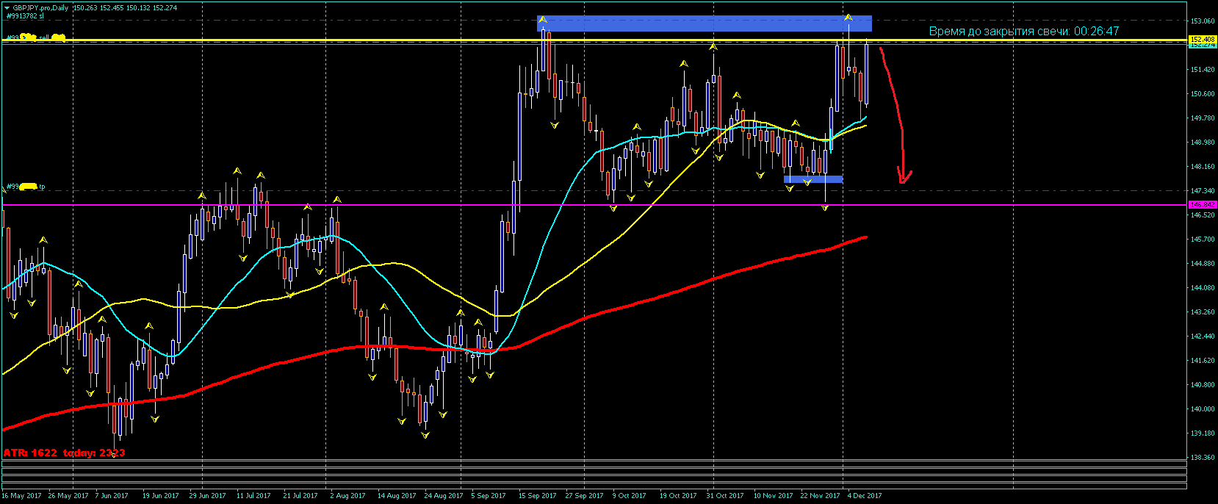Viewport: 1218px width, 504px height.
Task: Open the chart menu triangle beside GBPJPY.pro,Daily
Action: point(7,7)
